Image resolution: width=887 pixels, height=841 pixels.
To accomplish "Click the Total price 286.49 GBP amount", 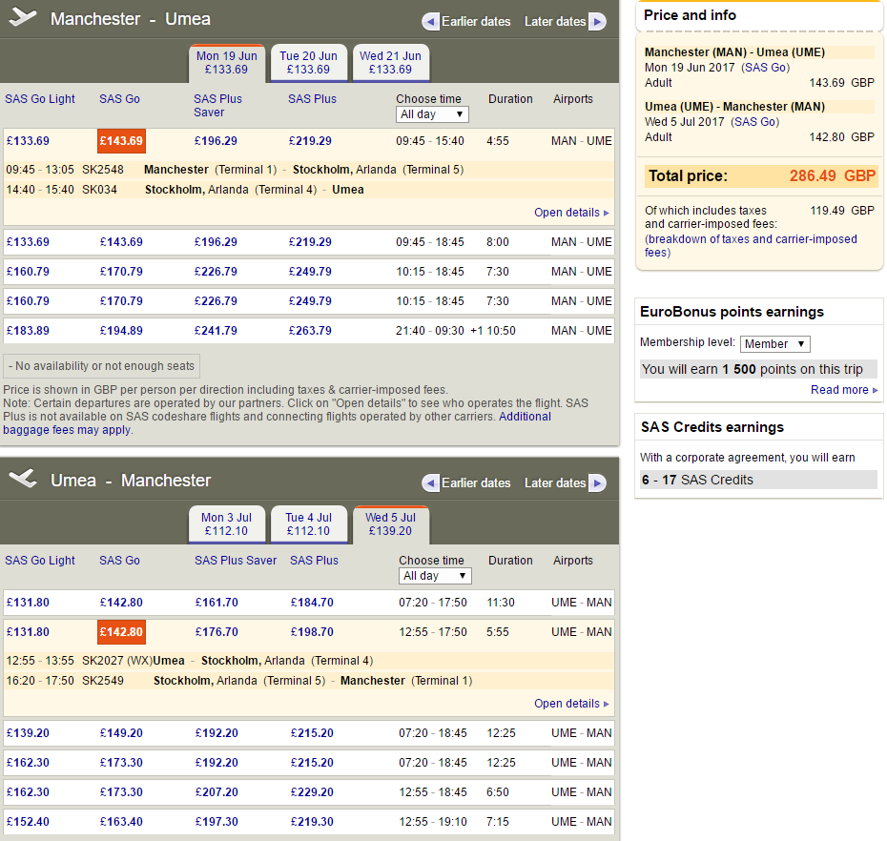I will pyautogui.click(x=833, y=175).
